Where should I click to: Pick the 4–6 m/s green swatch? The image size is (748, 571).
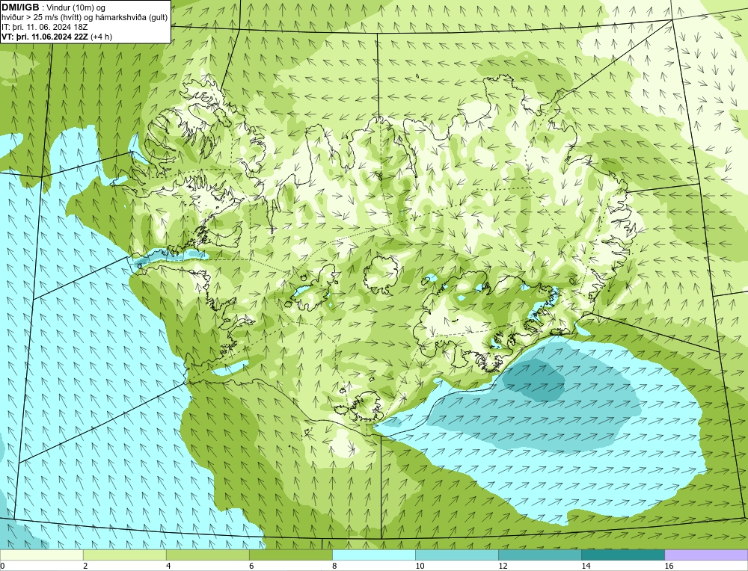coord(207,555)
